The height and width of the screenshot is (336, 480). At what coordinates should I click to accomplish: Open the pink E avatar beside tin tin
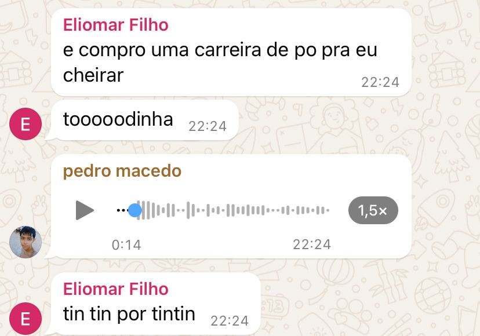coord(26,319)
